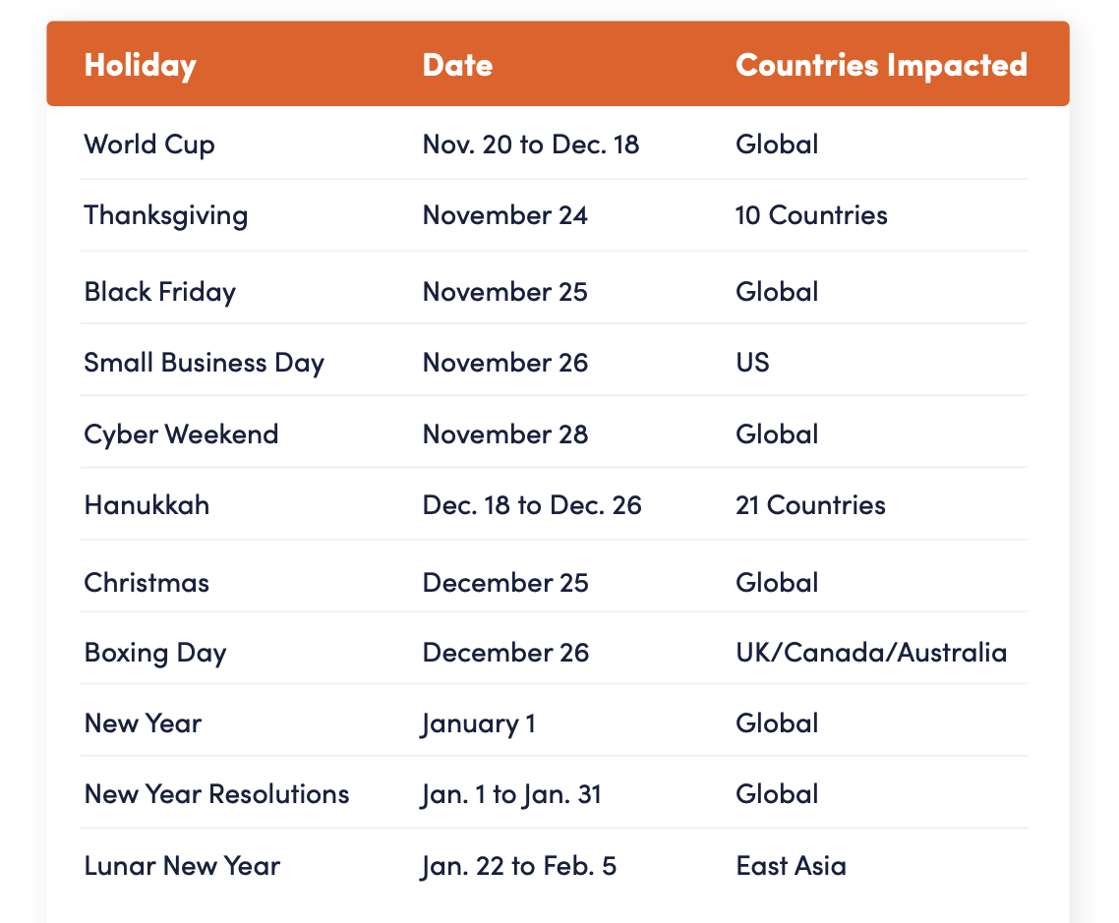Image resolution: width=1119 pixels, height=923 pixels.
Task: Click the Jan. 22 to Feb. 5 date
Action: tap(519, 867)
